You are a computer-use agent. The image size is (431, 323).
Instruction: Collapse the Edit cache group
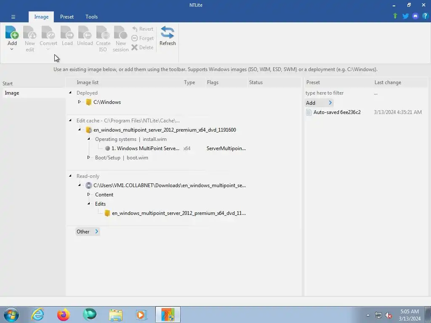70,120
